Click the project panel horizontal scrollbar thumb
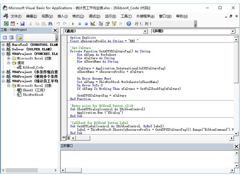Viewport: 240px width, 175px height. pos(22,170)
